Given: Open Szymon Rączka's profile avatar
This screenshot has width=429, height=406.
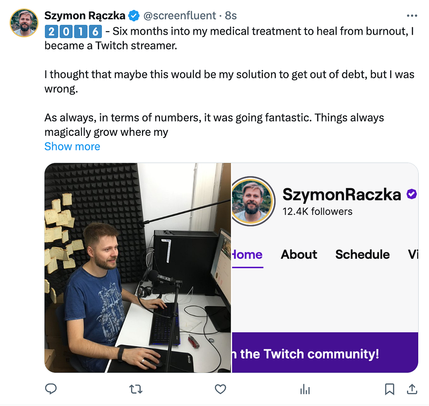Looking at the screenshot, I should coord(24,23).
